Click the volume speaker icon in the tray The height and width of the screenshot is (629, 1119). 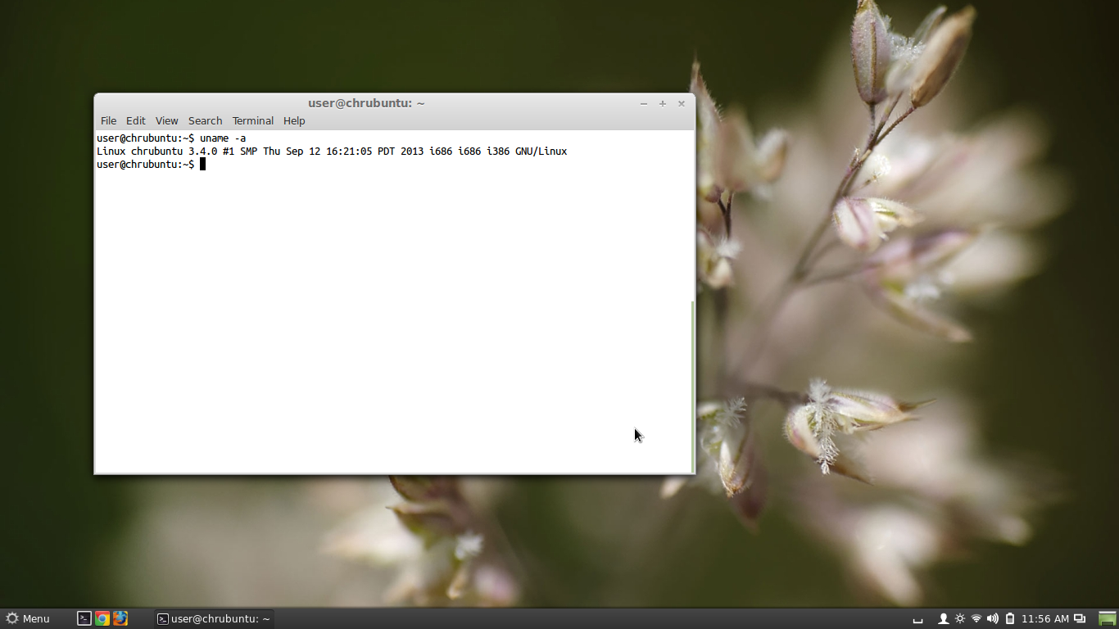(x=992, y=618)
